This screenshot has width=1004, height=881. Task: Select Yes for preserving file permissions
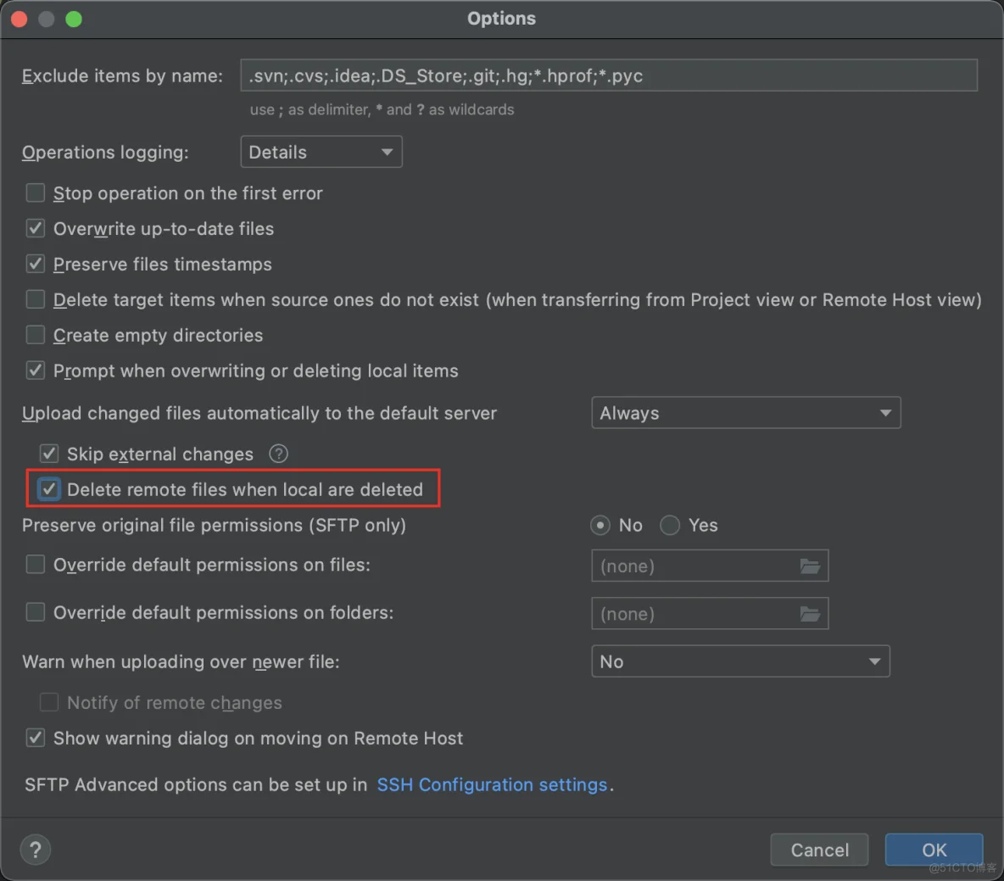pyautogui.click(x=670, y=526)
